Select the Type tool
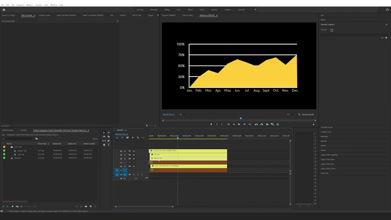 pyautogui.click(x=108, y=145)
